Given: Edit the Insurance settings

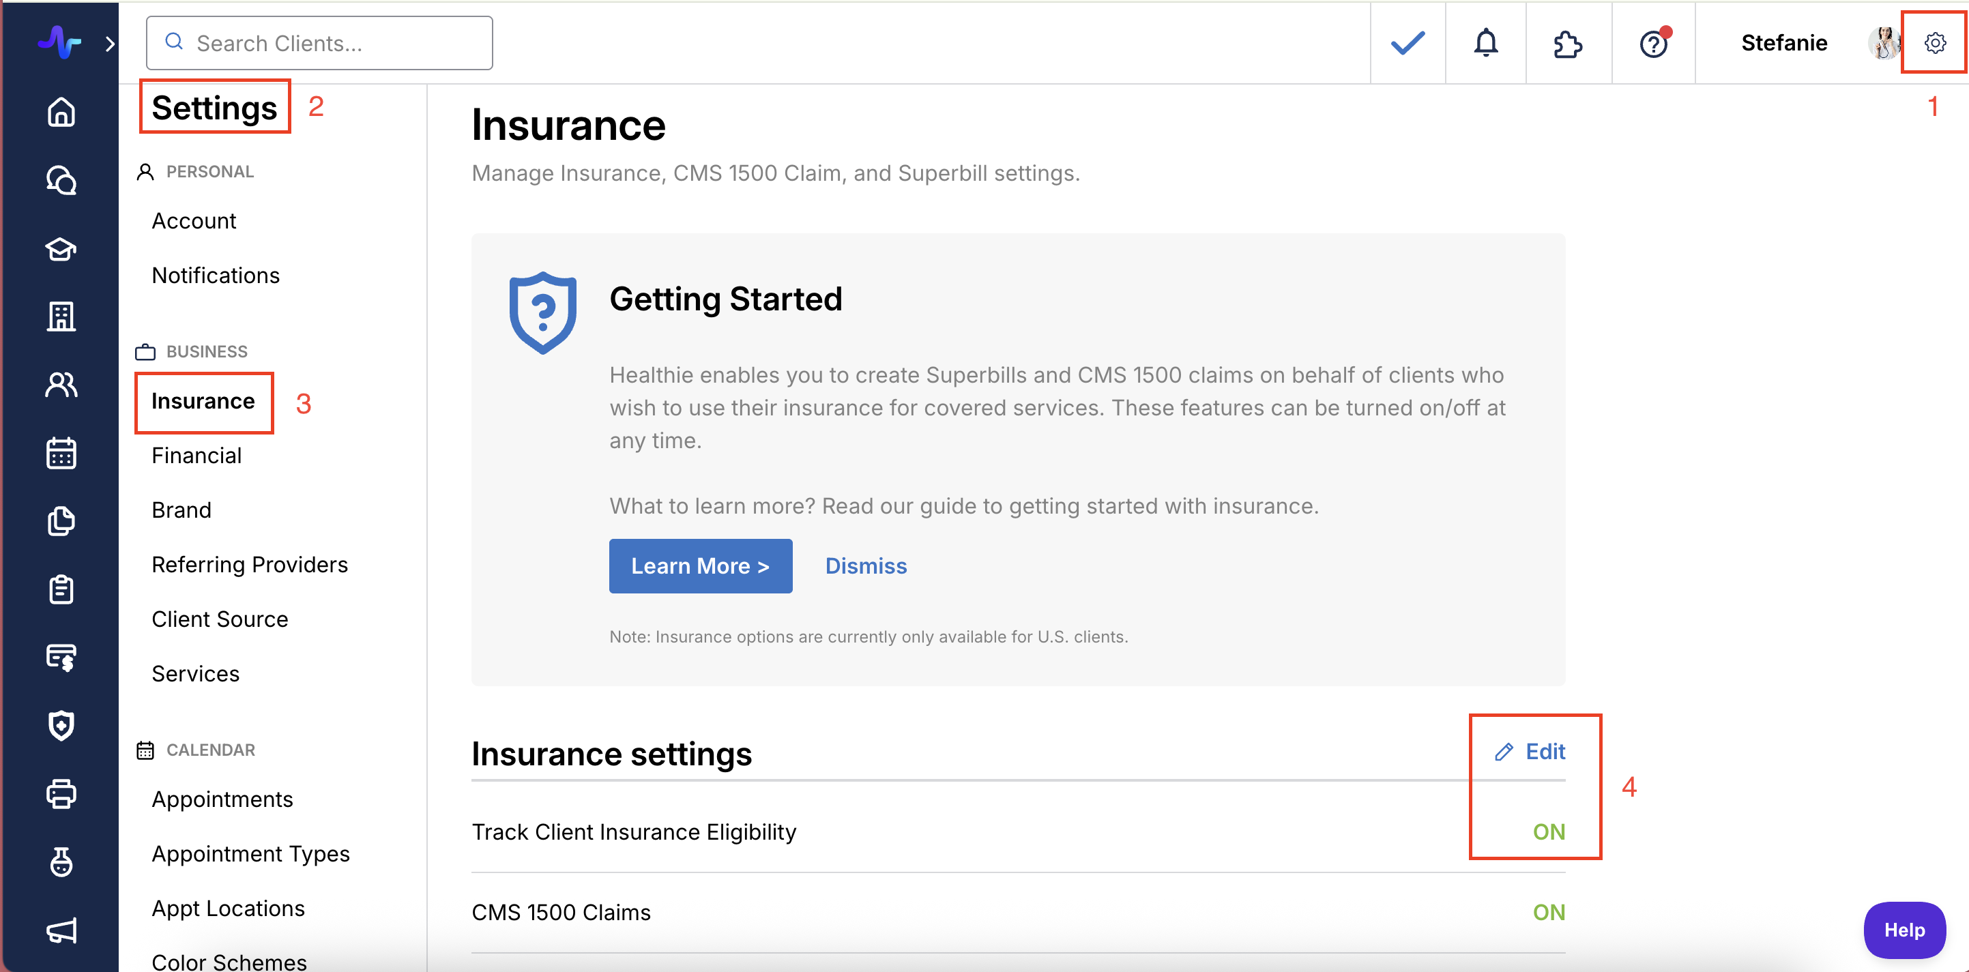Looking at the screenshot, I should click(1531, 751).
